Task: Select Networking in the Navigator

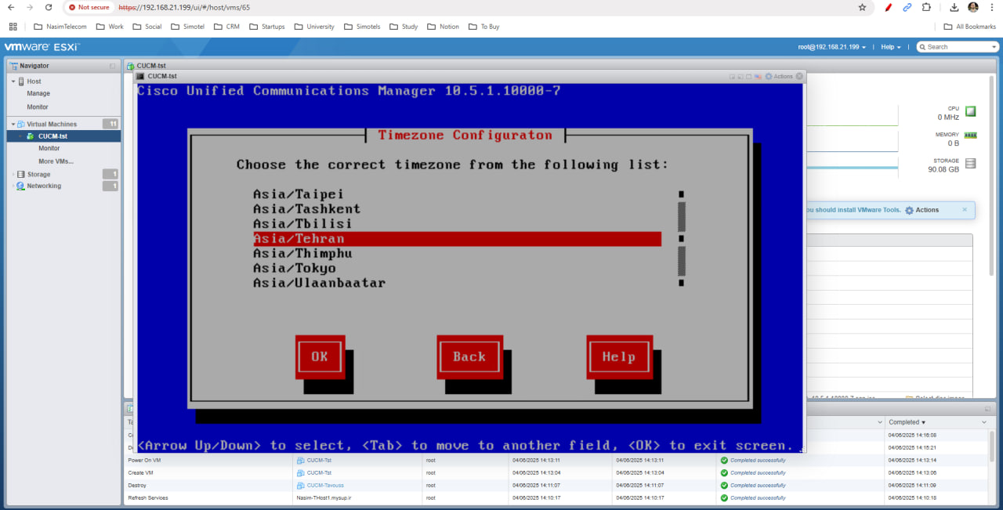Action: (43, 186)
